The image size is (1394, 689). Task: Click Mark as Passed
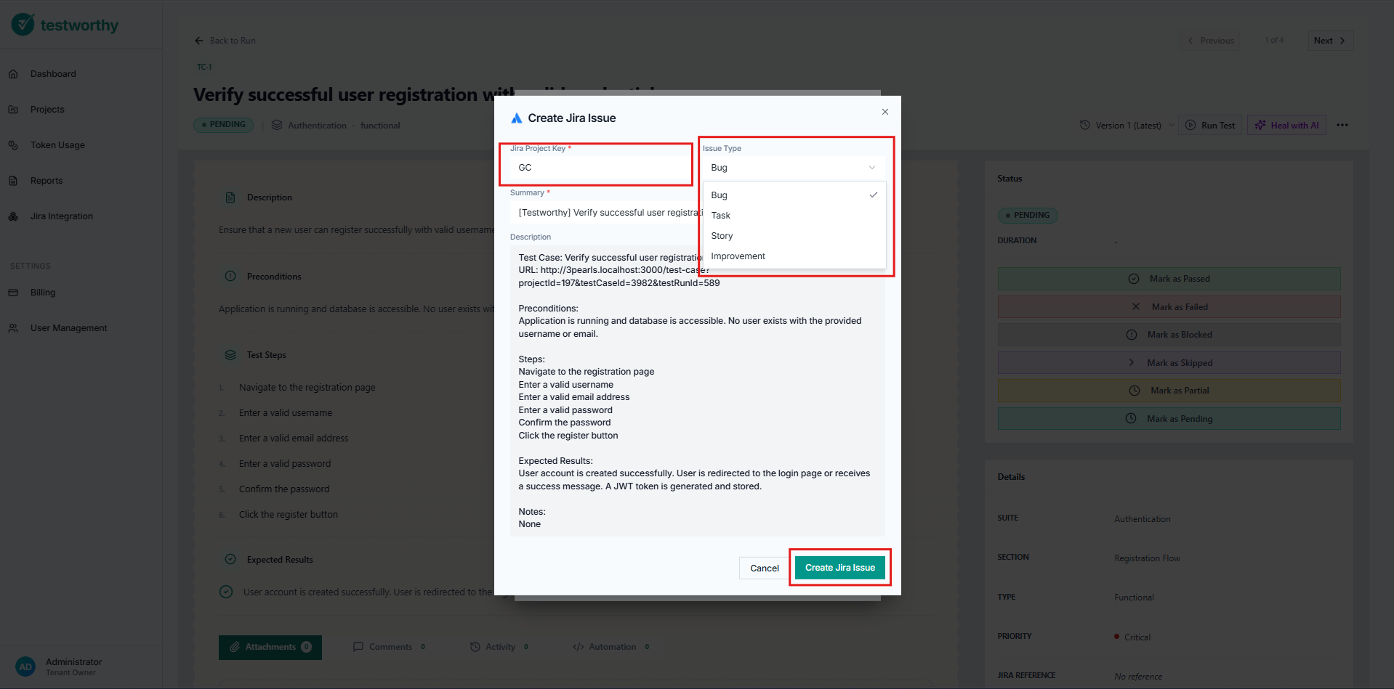click(1169, 279)
